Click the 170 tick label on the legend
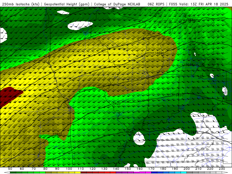Screen dimensions: 232x174 coord(151,169)
